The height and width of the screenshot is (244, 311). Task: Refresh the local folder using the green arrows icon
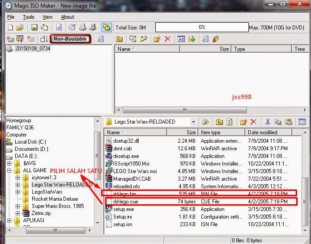[x=230, y=122]
